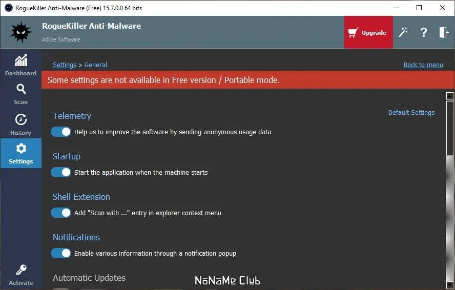Screen dimensions: 455x290
Task: Toggle Telemetry anonymous usage data switch
Action: pos(61,132)
